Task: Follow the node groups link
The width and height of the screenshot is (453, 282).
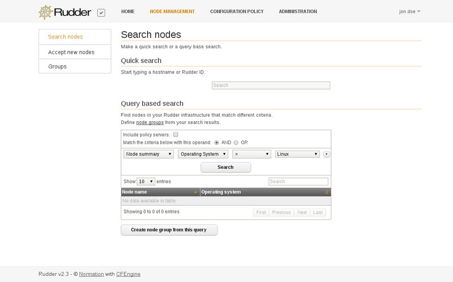Action: point(150,122)
